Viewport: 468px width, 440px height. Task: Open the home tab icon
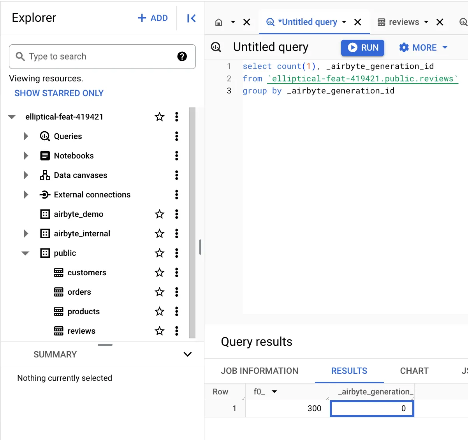pyautogui.click(x=219, y=22)
